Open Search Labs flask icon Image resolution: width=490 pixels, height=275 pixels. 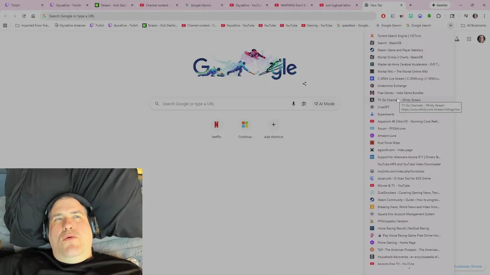coord(457,39)
